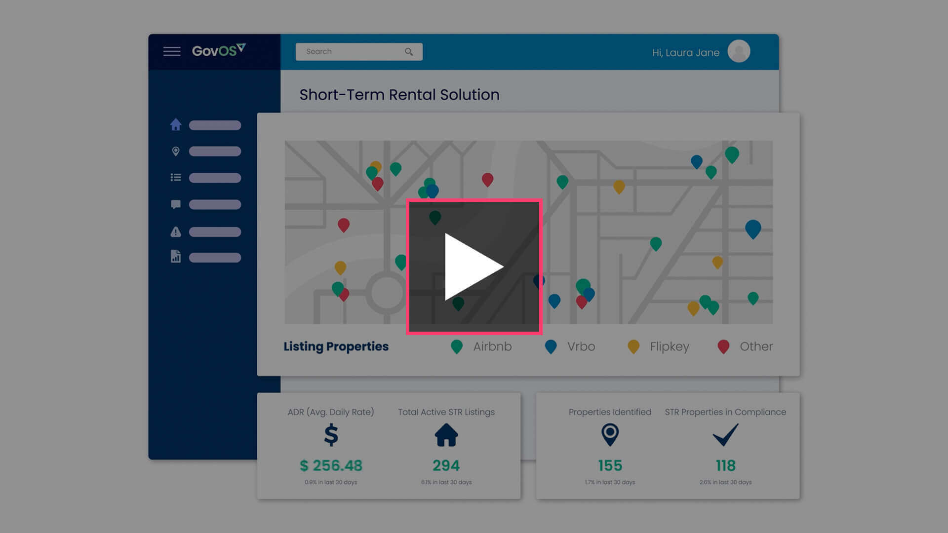Click the ADR (Avg. Daily Rate) label
Viewport: 948px width, 533px height.
pyautogui.click(x=331, y=412)
